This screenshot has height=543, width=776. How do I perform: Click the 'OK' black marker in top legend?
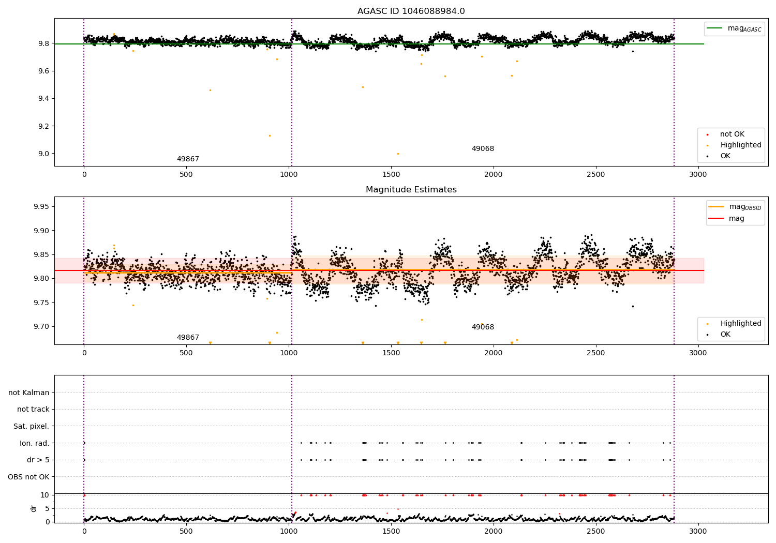pyautogui.click(x=707, y=156)
